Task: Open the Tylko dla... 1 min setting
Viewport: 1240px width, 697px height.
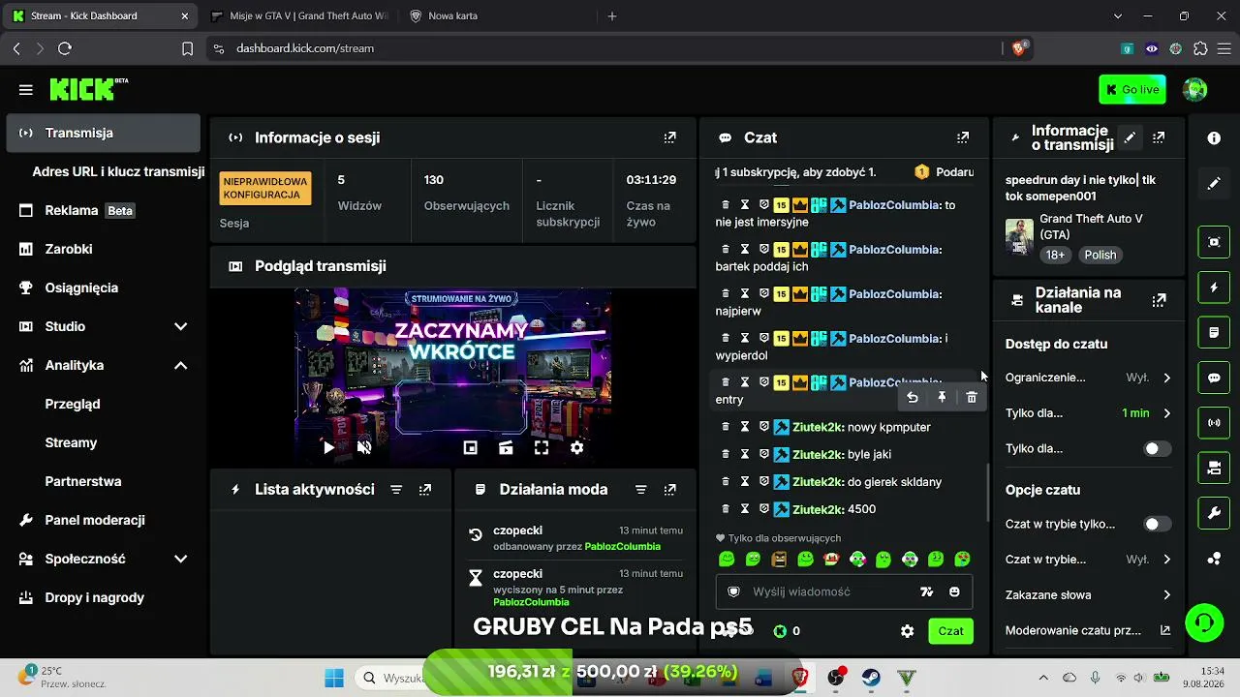Action: click(1089, 413)
